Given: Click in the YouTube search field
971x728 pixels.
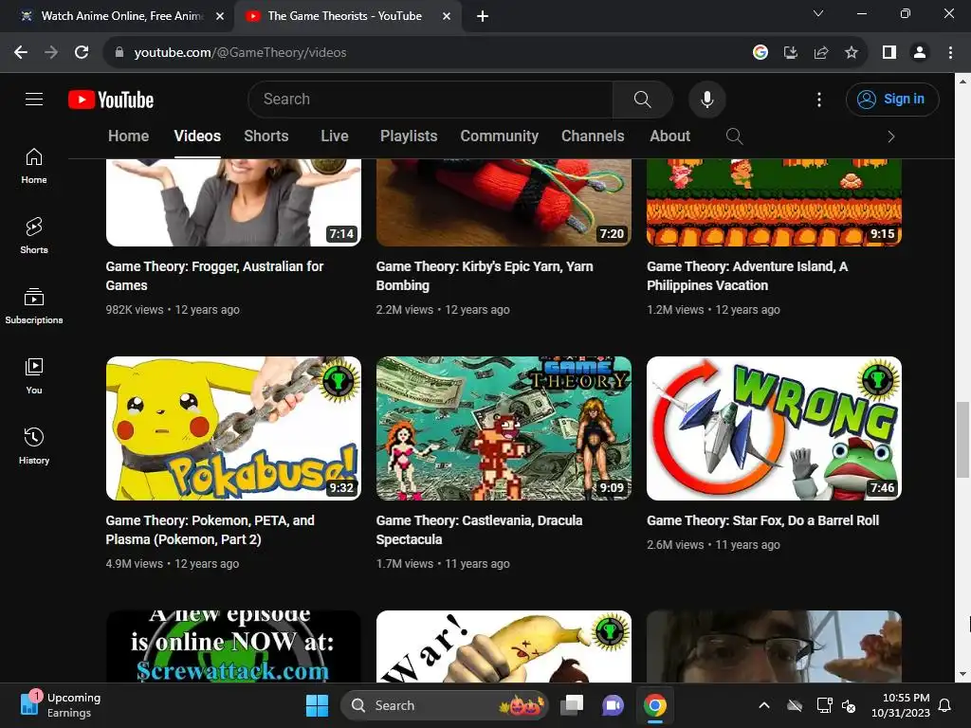Looking at the screenshot, I should (x=431, y=99).
